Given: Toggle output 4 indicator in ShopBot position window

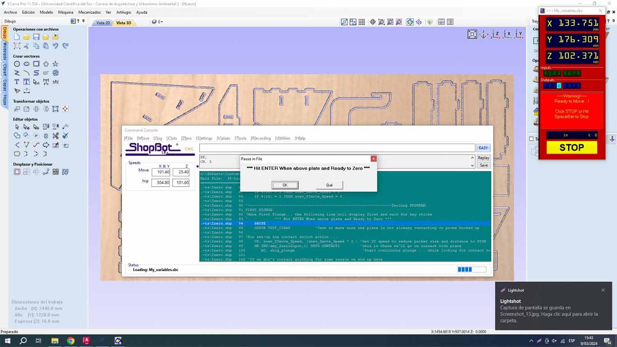Looking at the screenshot, I should pos(559,85).
